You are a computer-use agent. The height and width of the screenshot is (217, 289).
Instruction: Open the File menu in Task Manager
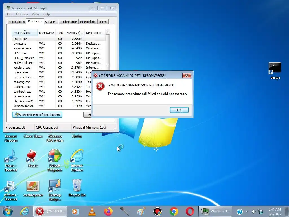point(10,14)
